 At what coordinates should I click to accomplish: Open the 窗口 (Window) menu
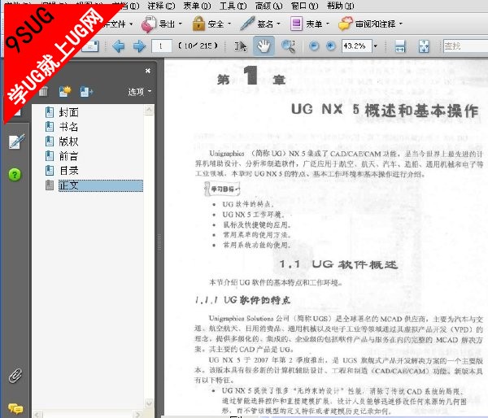pyautogui.click(x=305, y=6)
